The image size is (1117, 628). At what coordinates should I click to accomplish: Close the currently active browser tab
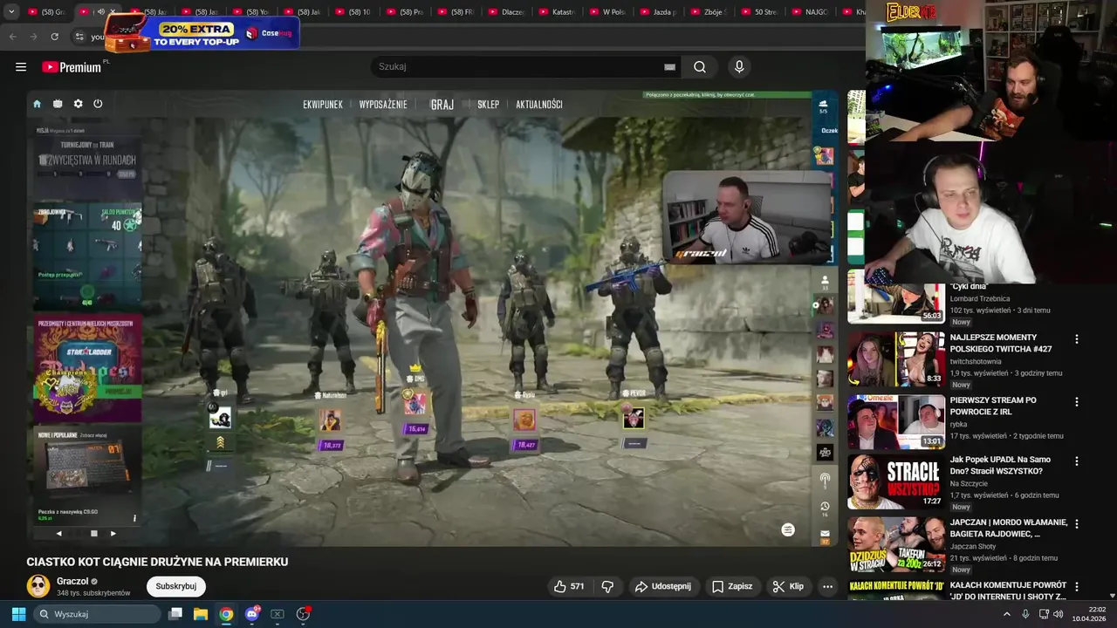(x=112, y=12)
